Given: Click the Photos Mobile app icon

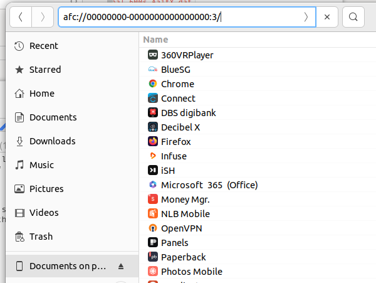Looking at the screenshot, I should tap(153, 271).
